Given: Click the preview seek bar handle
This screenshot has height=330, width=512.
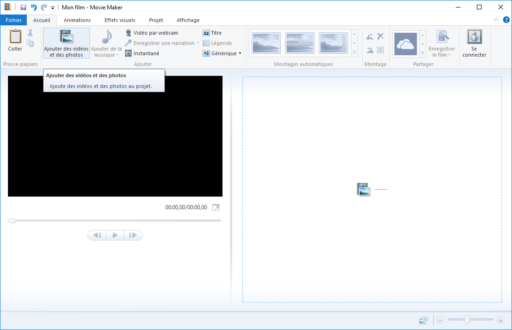Looking at the screenshot, I should (12, 220).
